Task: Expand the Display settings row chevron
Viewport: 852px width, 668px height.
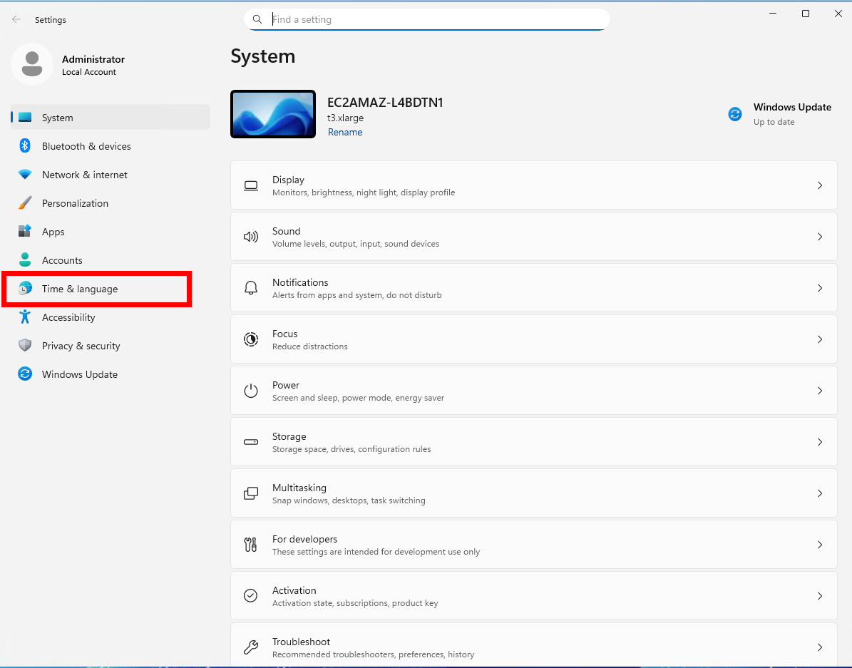Action: coord(820,185)
